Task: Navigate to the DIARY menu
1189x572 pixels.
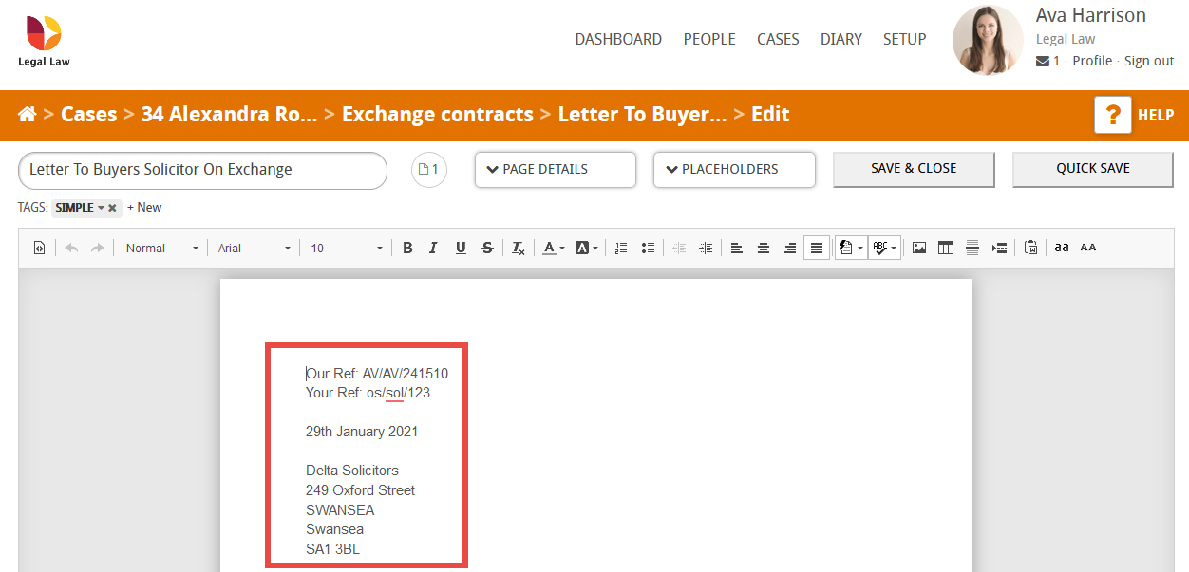Action: point(841,39)
